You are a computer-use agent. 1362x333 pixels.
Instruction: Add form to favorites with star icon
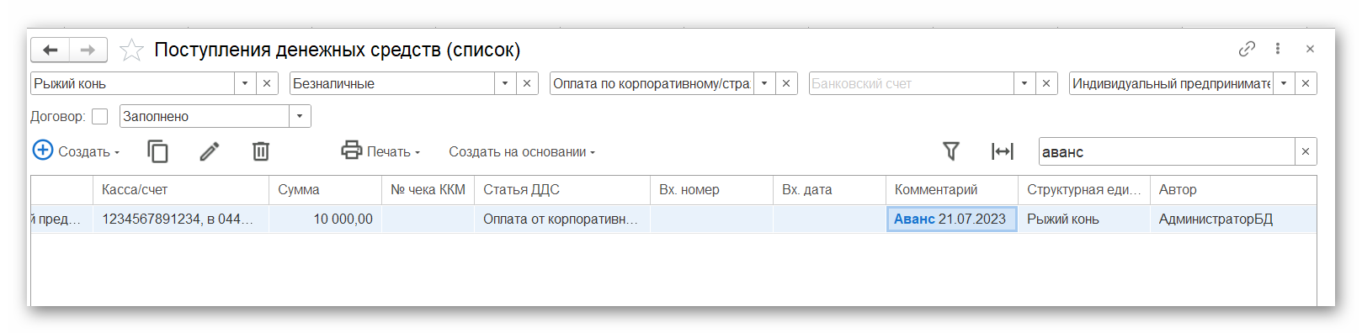pos(131,50)
